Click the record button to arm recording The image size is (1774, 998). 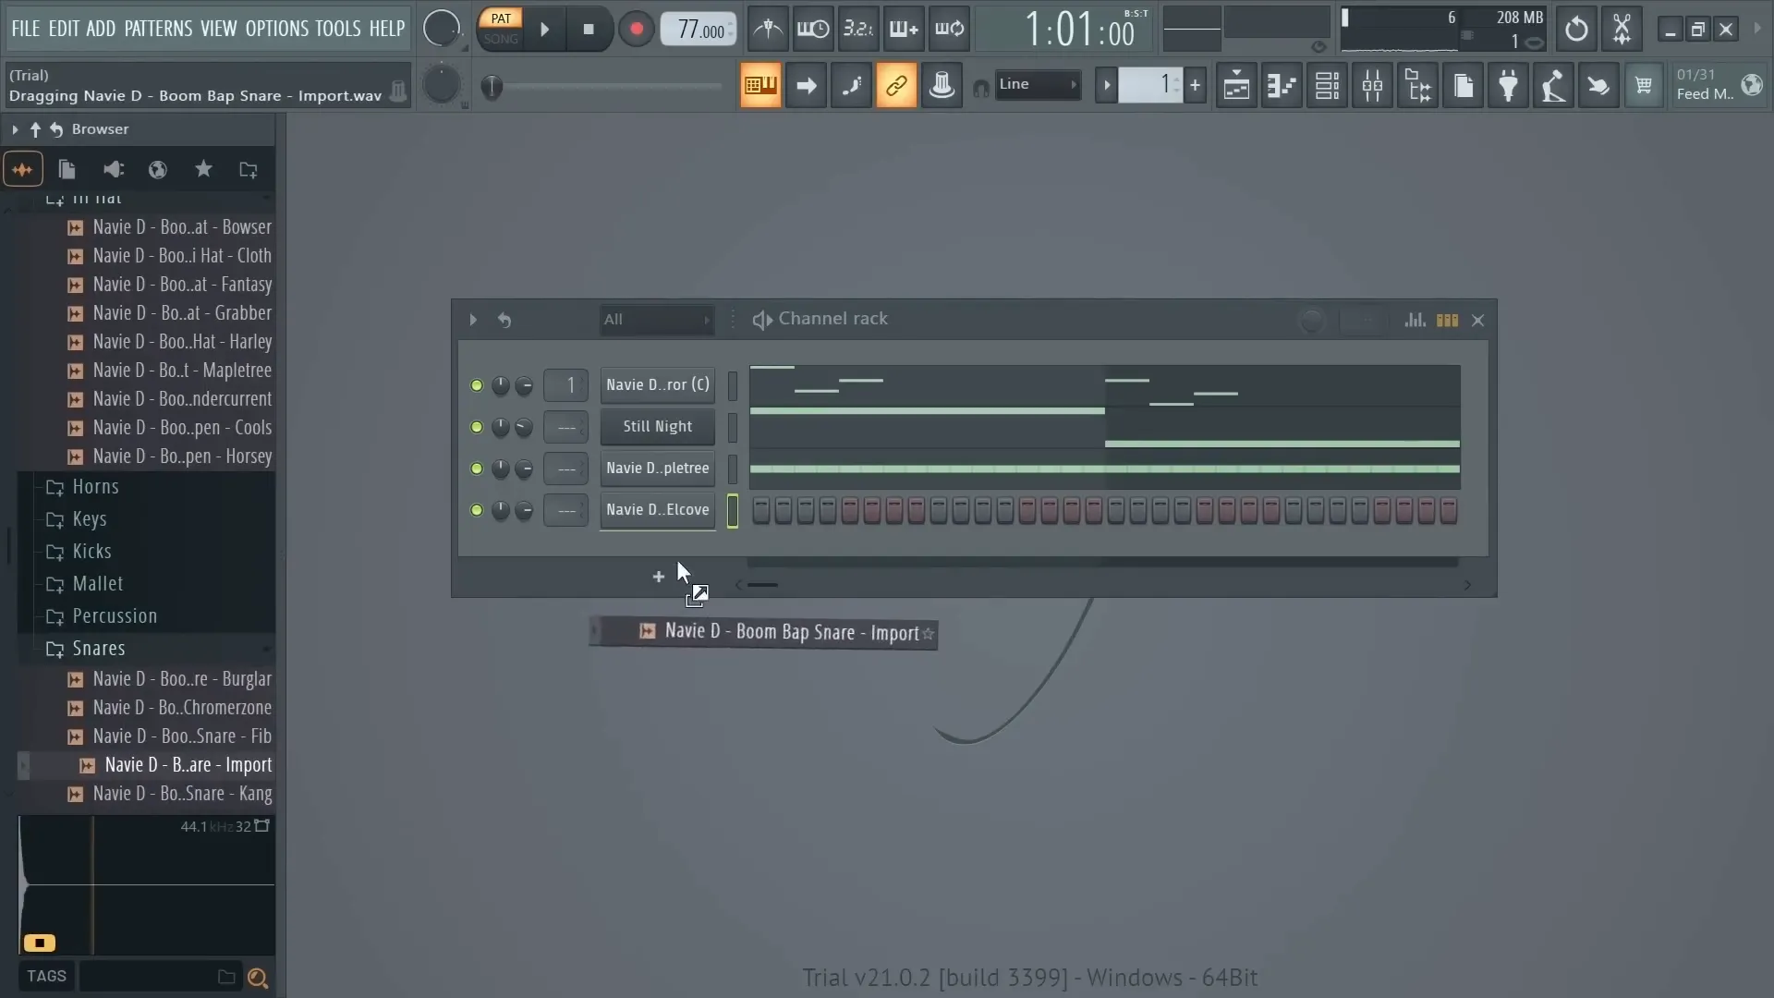(x=635, y=28)
